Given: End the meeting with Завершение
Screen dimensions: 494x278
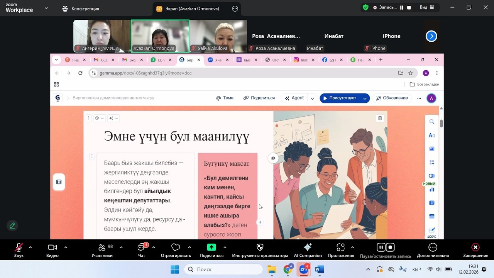Looking at the screenshot, I should coord(475,250).
